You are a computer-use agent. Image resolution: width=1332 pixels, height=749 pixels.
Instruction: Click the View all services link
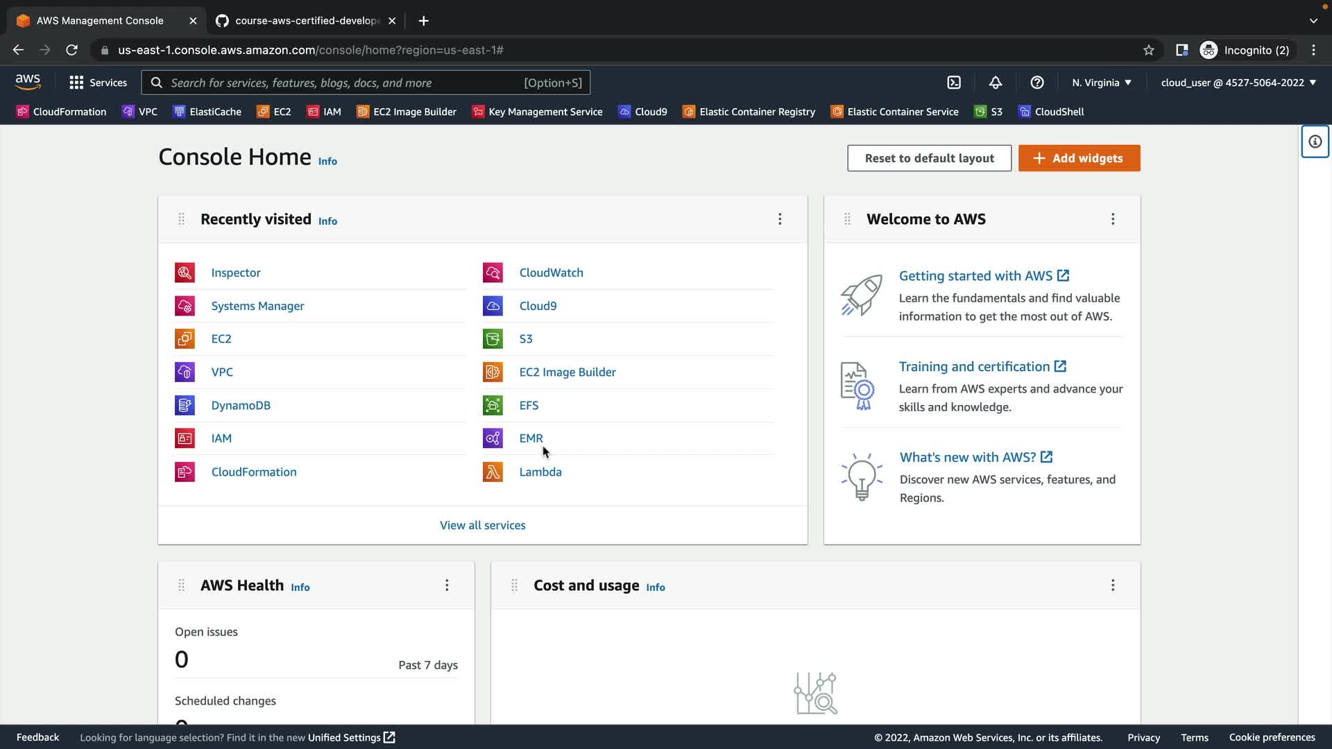point(482,525)
